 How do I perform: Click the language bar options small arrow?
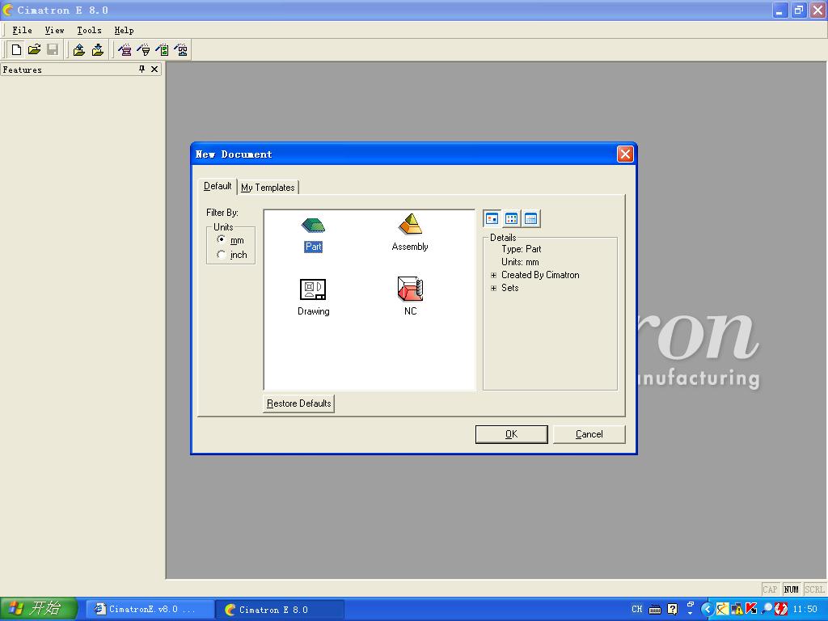pos(691,613)
